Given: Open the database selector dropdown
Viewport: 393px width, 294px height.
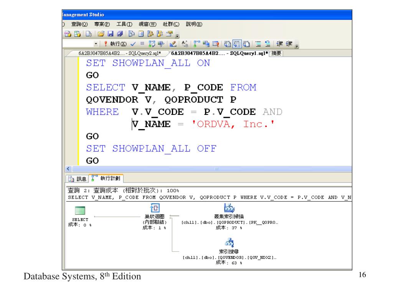Looking at the screenshot, I should pyautogui.click(x=96, y=44).
